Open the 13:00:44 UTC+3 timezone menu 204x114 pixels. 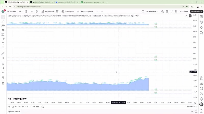[191, 107]
